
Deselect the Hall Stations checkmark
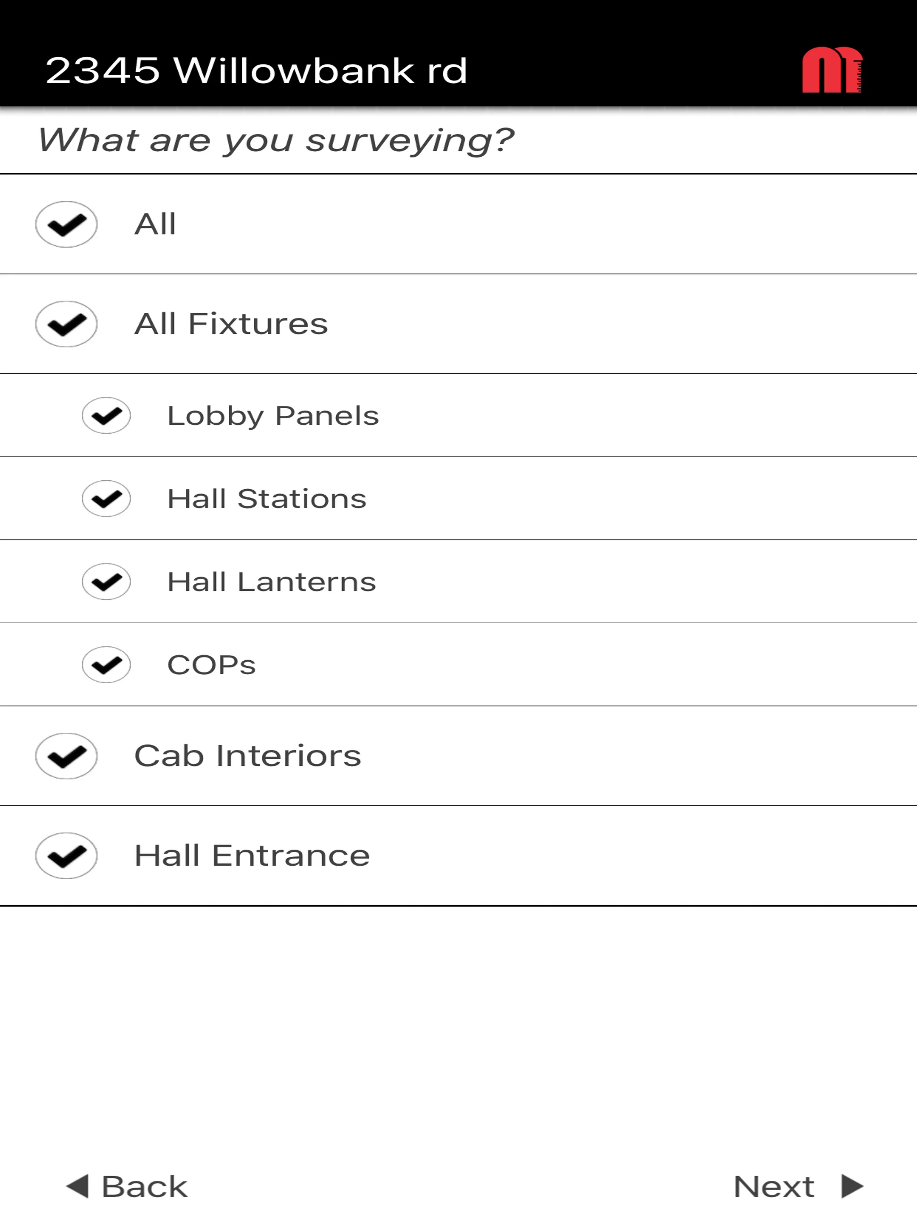tap(106, 498)
